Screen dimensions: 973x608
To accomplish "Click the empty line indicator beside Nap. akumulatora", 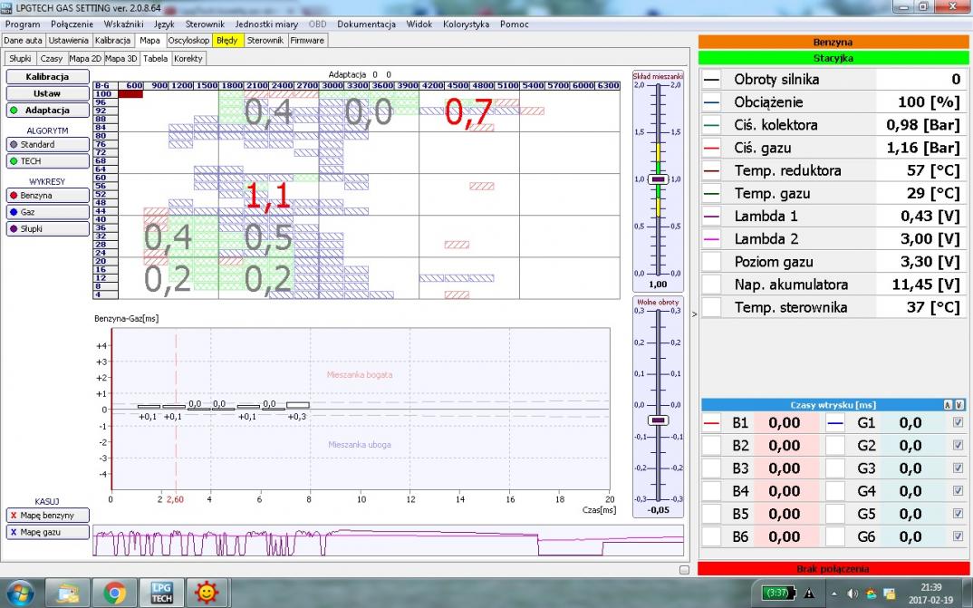I will pos(712,285).
